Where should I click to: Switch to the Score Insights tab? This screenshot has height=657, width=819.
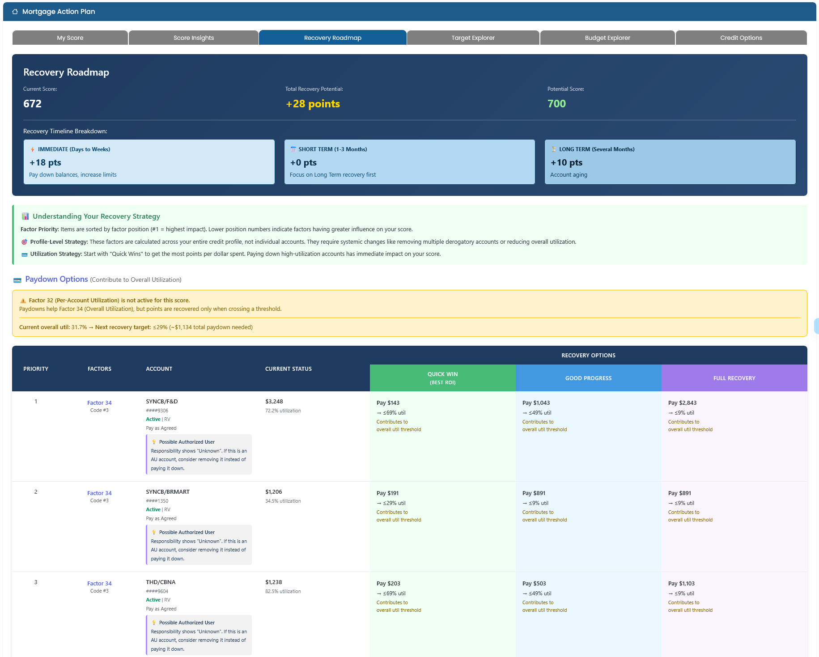[194, 38]
